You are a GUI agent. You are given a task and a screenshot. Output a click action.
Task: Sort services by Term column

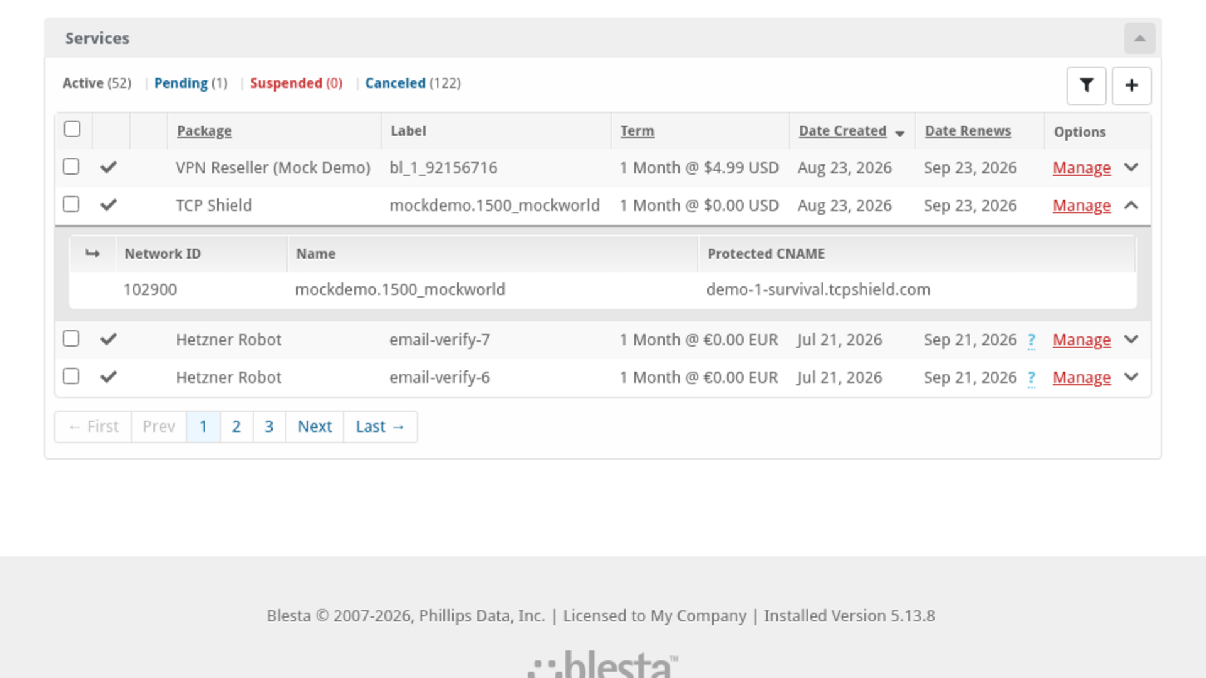tap(637, 131)
